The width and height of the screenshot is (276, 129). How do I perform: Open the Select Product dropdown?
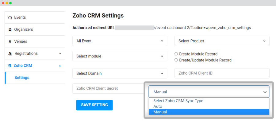coord(222,41)
